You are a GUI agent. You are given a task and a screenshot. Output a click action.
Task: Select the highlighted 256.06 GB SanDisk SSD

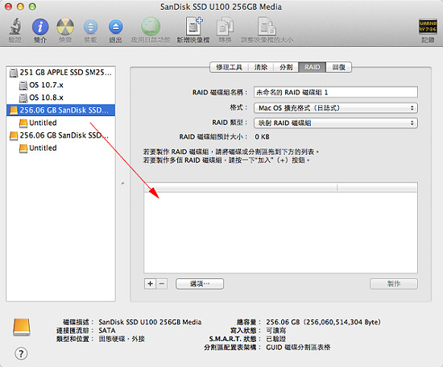pos(60,110)
